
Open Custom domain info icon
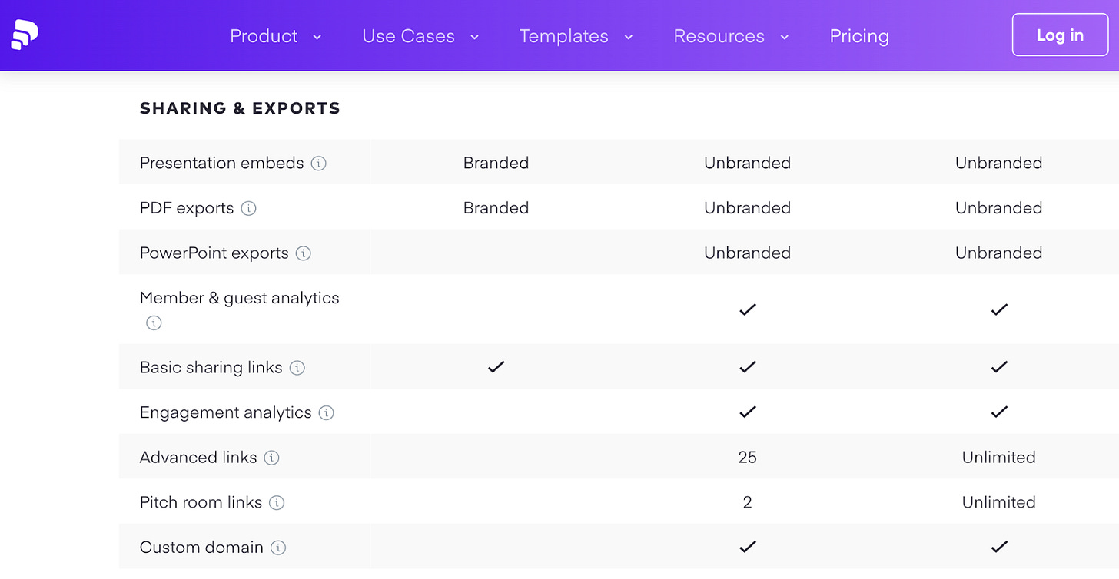click(278, 548)
